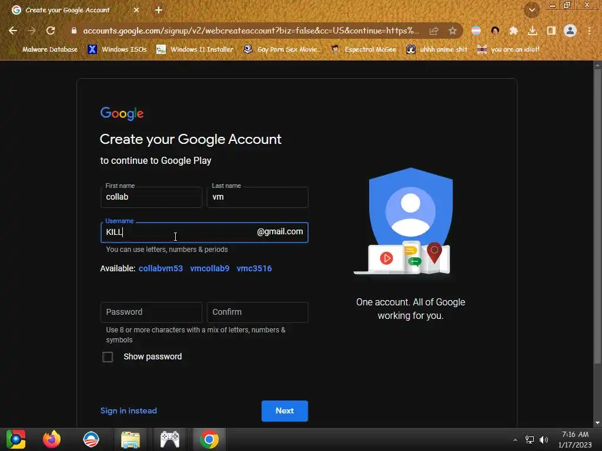Image resolution: width=602 pixels, height=451 pixels.
Task: Click the Password field
Action: (x=151, y=312)
